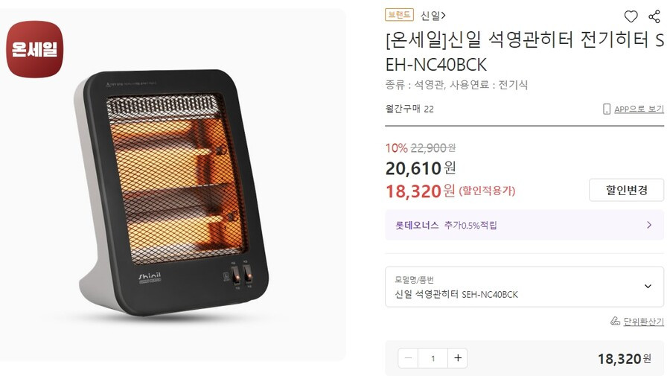
Task: Click the quantity input field
Action: [x=433, y=358]
